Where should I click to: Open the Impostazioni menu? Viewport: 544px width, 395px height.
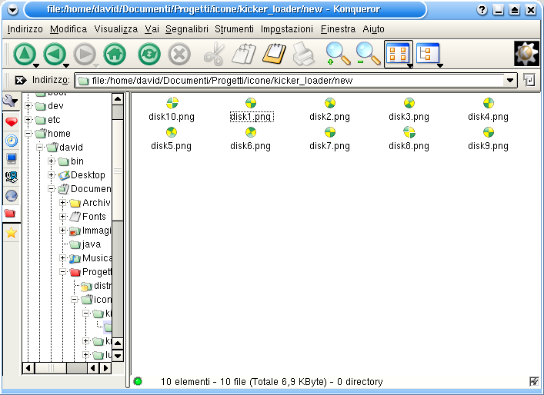point(286,29)
